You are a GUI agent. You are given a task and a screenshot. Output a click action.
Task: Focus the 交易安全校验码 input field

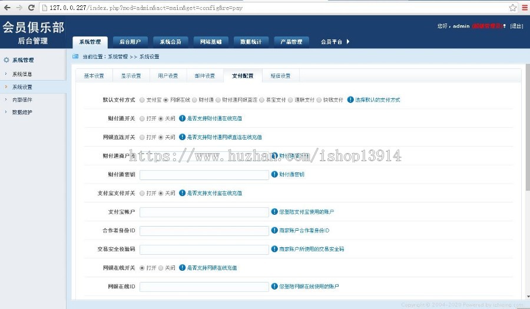coord(204,249)
